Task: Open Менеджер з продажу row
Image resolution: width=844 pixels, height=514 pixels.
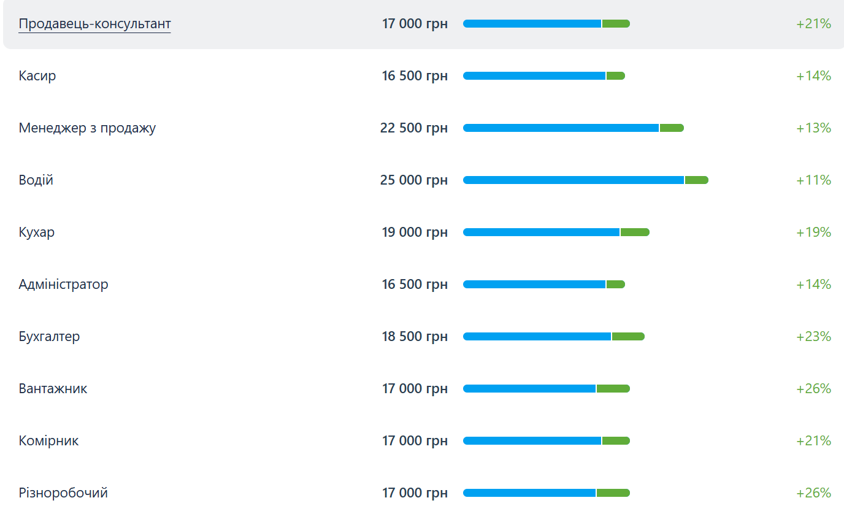Action: tap(87, 128)
